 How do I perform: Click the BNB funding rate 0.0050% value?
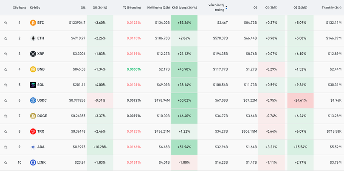coord(133,69)
